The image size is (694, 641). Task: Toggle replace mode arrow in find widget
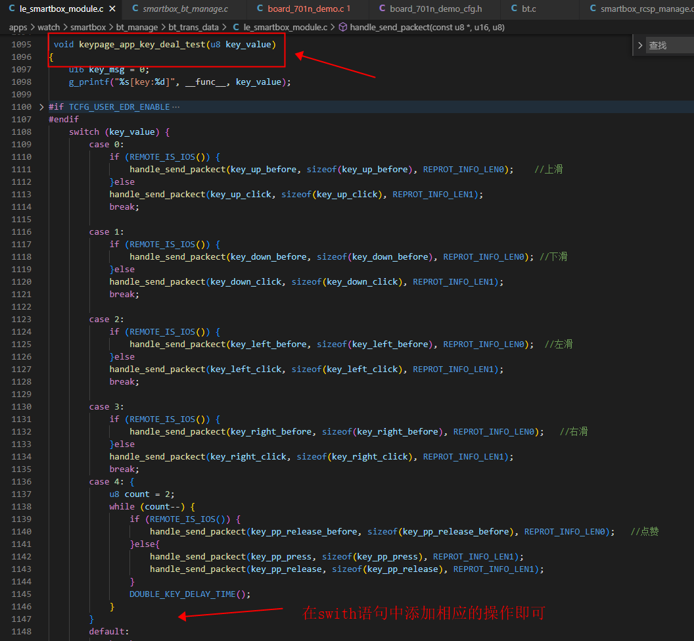coord(640,45)
